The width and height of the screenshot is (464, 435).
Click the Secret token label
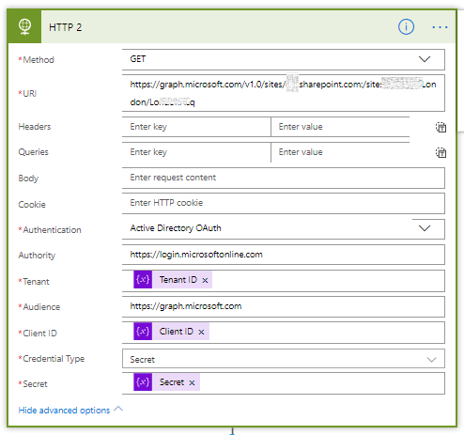coord(172,382)
